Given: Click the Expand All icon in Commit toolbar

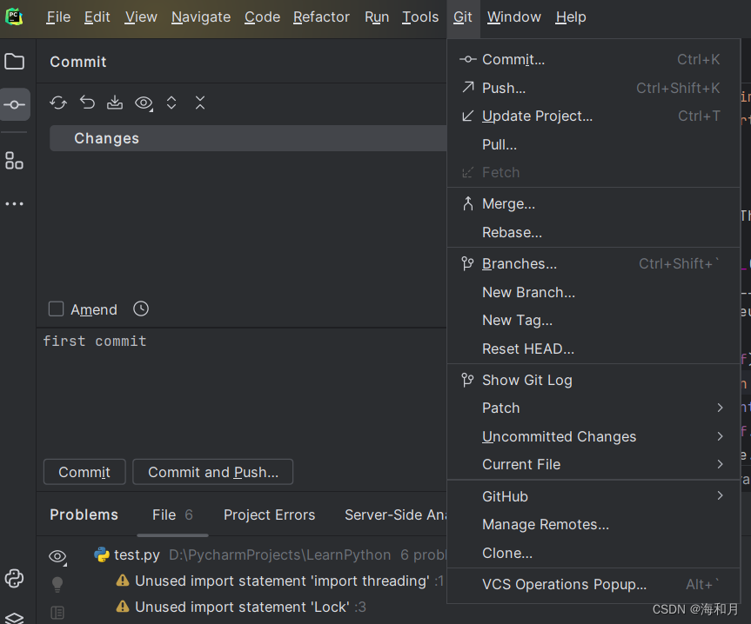Looking at the screenshot, I should (171, 103).
